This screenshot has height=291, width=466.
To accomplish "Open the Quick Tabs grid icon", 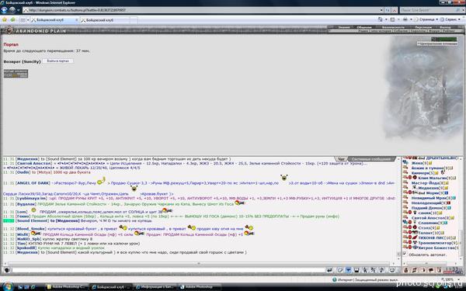I will pyautogui.click(x=23, y=20).
